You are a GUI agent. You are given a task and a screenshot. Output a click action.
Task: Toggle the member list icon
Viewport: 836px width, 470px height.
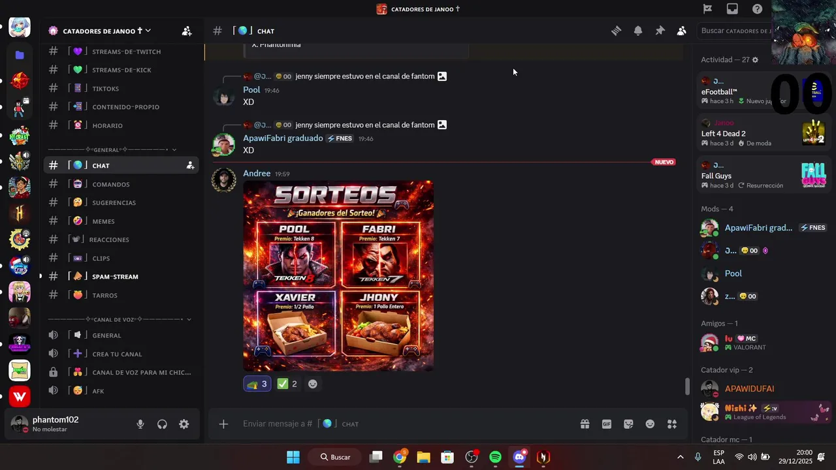tap(682, 31)
